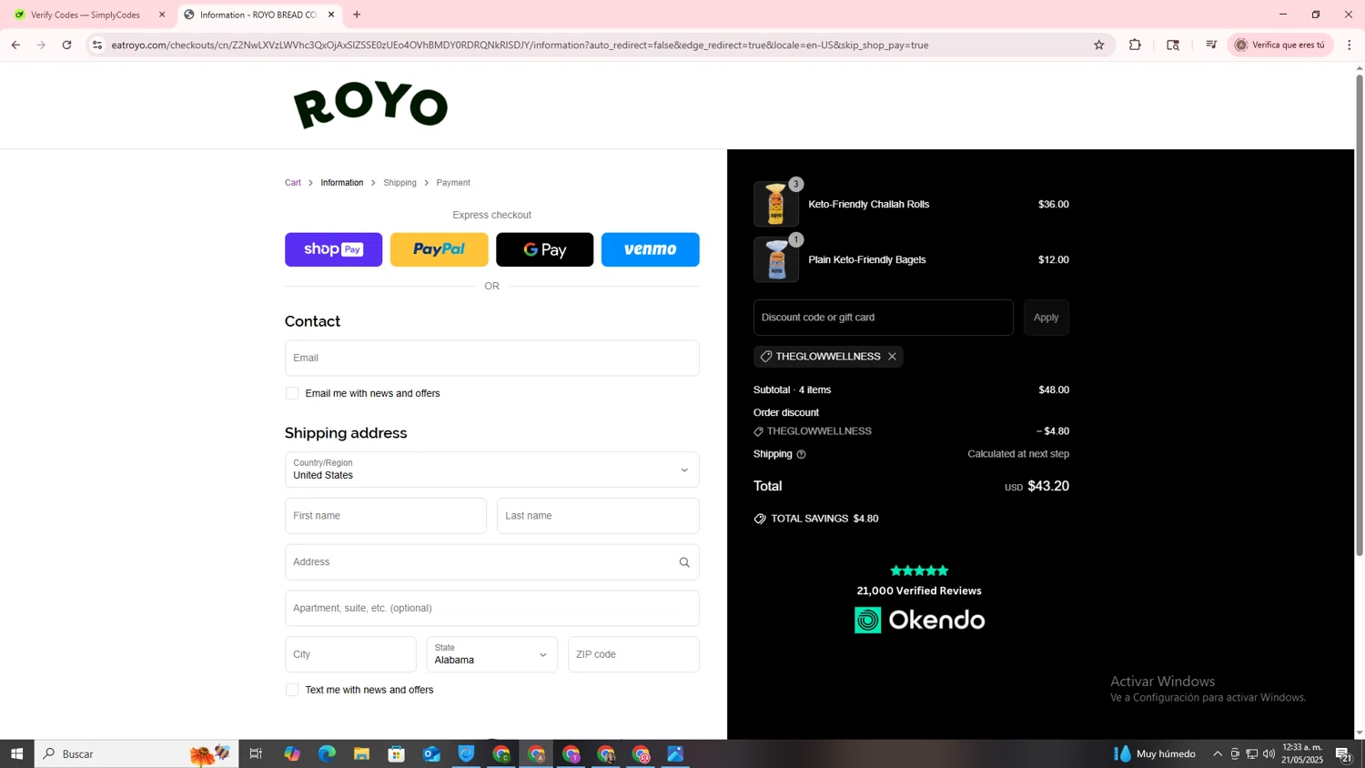The width and height of the screenshot is (1365, 768).
Task: Open Windows Start menu
Action: click(16, 753)
